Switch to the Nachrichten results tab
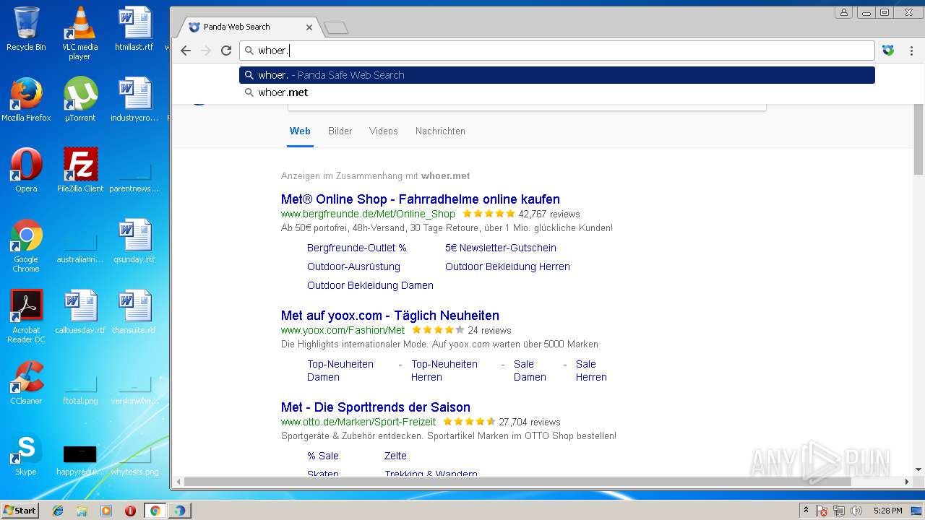Image resolution: width=925 pixels, height=520 pixels. 440,131
